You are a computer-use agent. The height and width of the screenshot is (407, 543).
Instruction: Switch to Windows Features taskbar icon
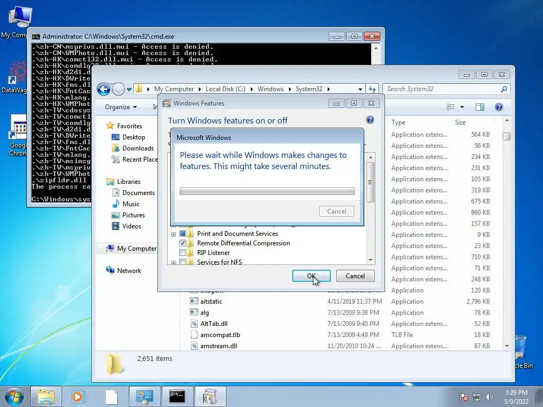coord(210,396)
